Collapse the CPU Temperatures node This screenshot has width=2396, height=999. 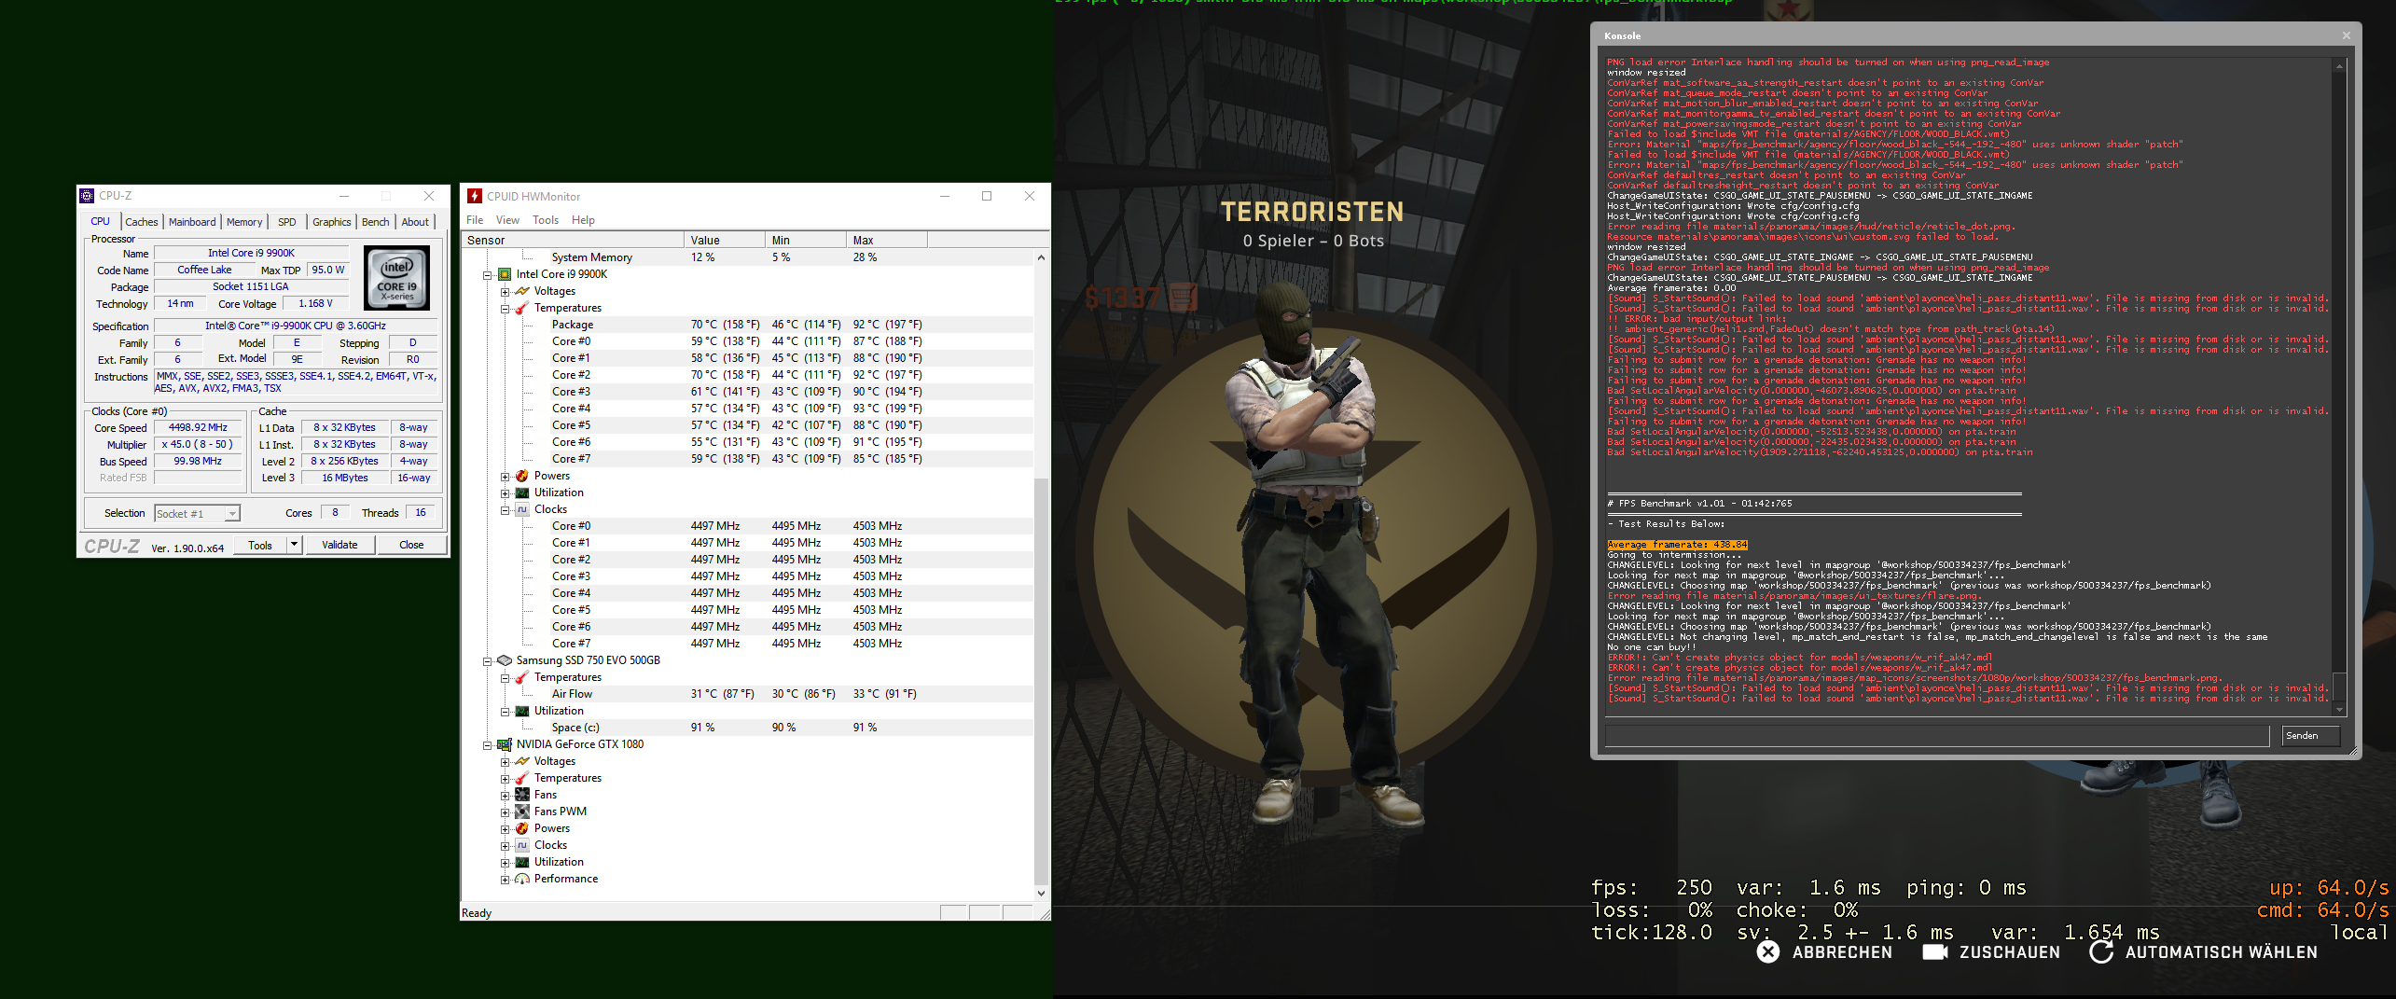pyautogui.click(x=505, y=309)
